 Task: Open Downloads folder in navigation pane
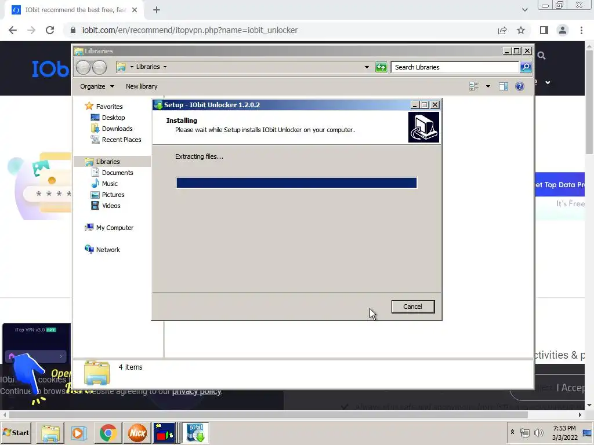pos(117,129)
